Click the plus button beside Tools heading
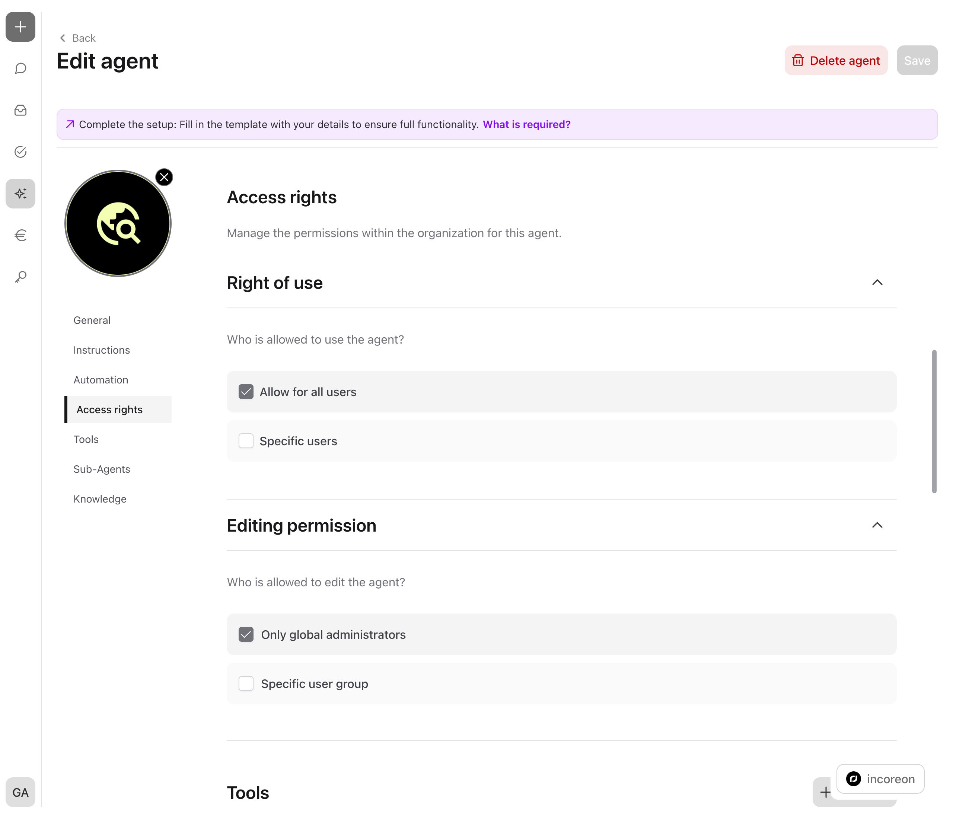The image size is (953, 819). click(826, 792)
